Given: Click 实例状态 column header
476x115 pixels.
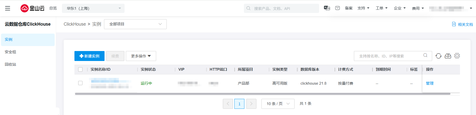Looking at the screenshot, I should click(148, 69).
